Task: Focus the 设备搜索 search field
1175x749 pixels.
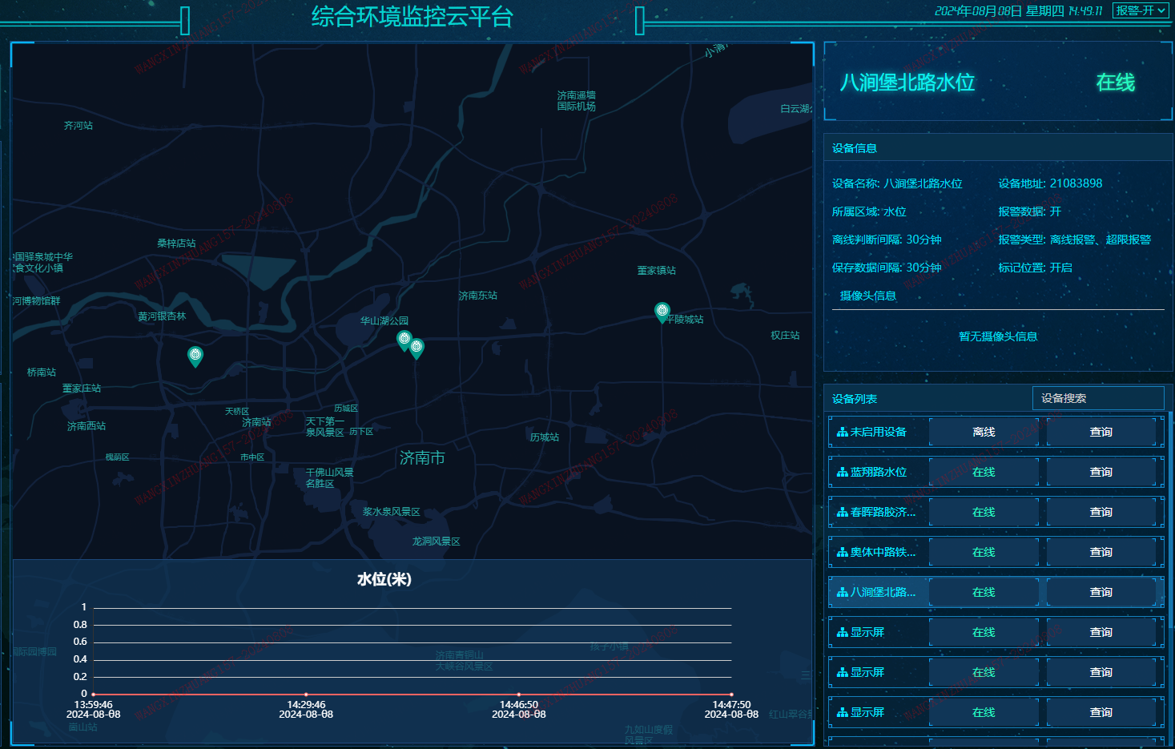Action: (x=1097, y=398)
